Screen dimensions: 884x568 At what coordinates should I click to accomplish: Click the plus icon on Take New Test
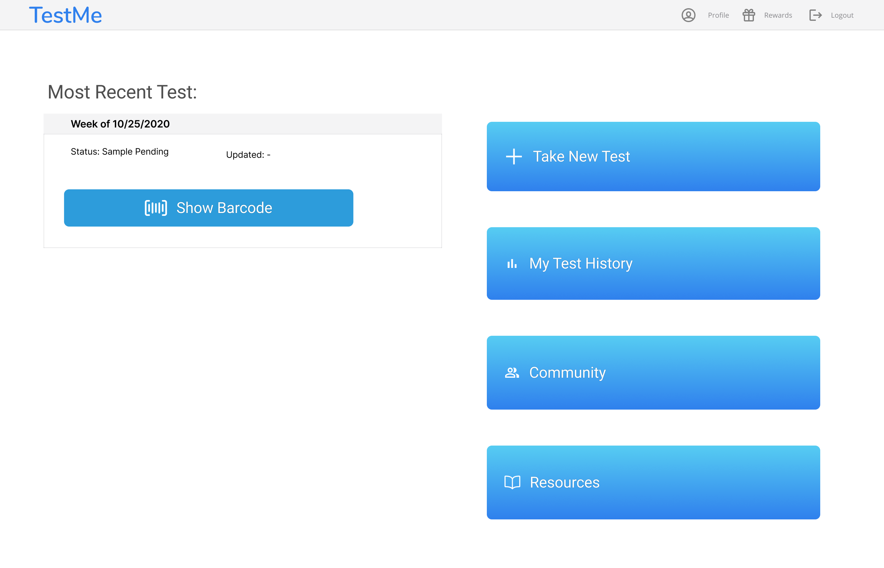[x=514, y=157]
